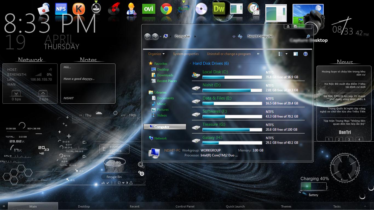Open Google Chrome from the top dock
This screenshot has height=210, width=374.
(166, 9)
